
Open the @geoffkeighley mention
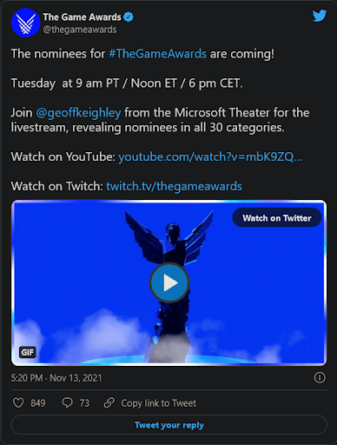(78, 113)
